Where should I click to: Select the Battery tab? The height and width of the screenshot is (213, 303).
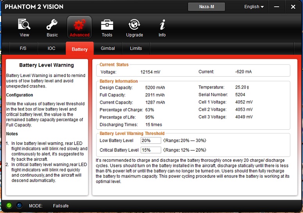tap(79, 49)
